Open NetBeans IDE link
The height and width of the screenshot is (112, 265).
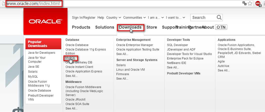click(176, 63)
